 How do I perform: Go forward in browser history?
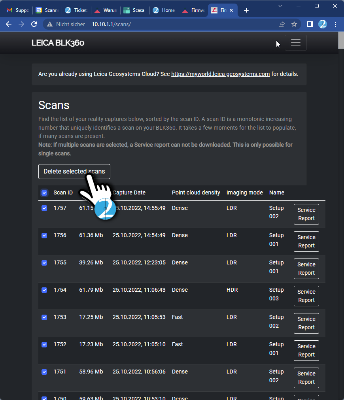pos(21,24)
